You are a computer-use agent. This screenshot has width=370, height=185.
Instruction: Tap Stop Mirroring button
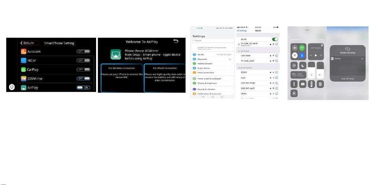348,79
